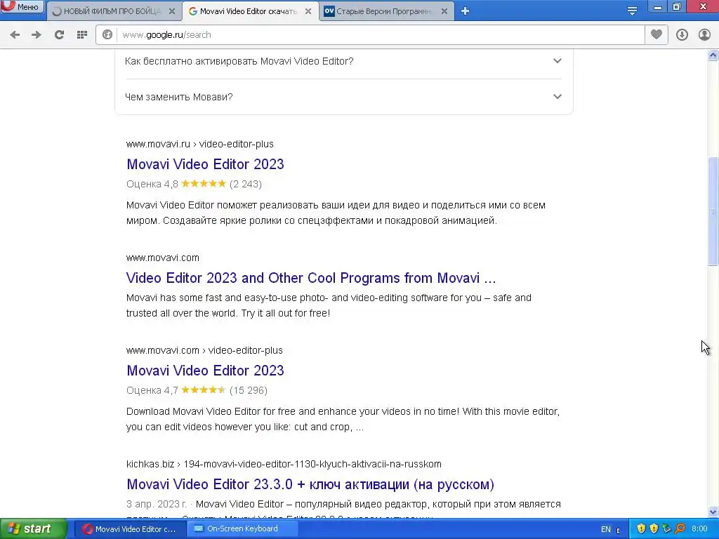Click www.movavi.com URL text
The width and height of the screenshot is (719, 539).
click(x=163, y=258)
